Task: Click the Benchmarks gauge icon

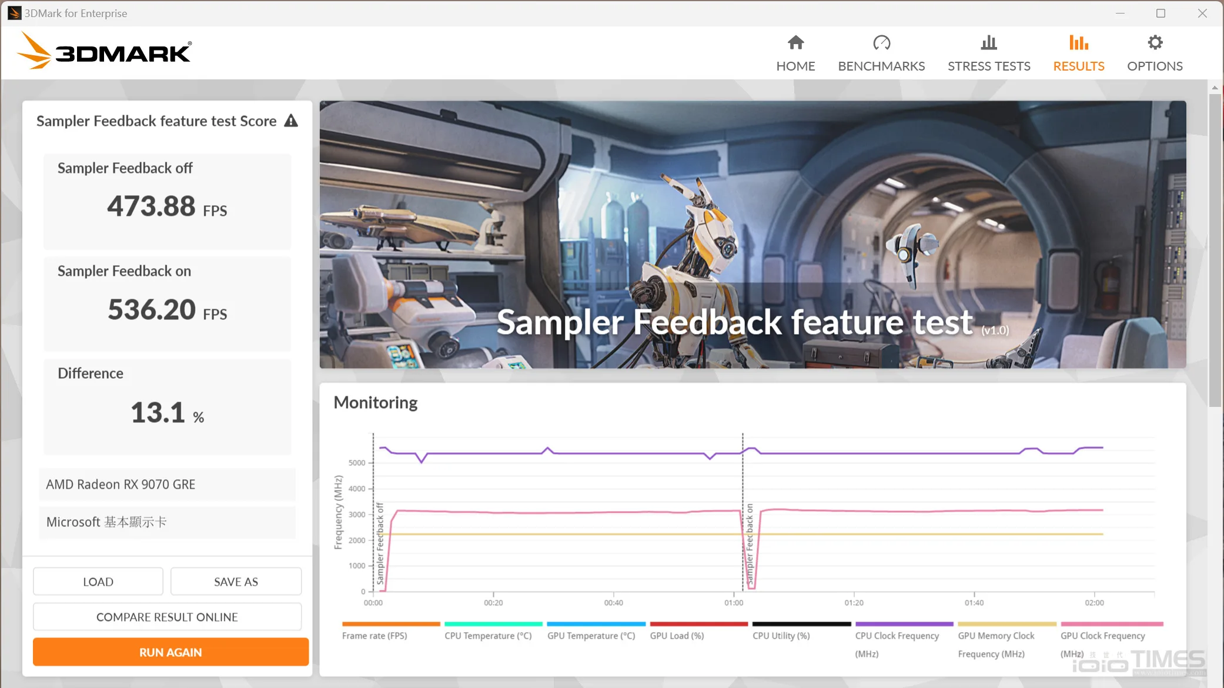Action: tap(881, 42)
